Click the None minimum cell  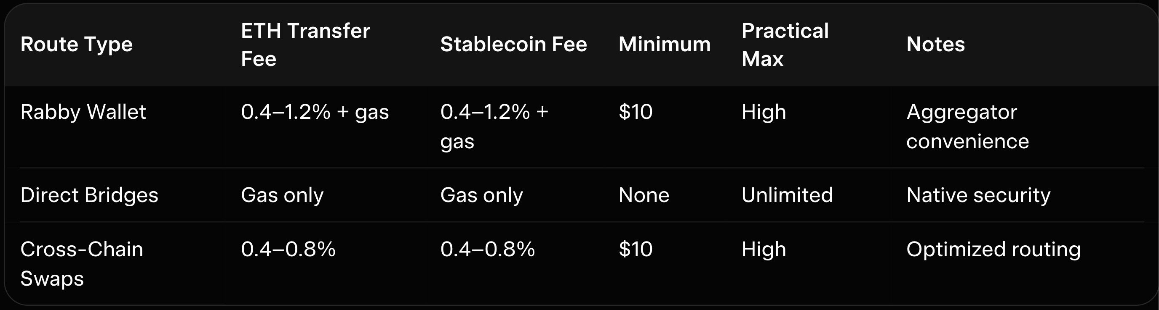coord(644,195)
